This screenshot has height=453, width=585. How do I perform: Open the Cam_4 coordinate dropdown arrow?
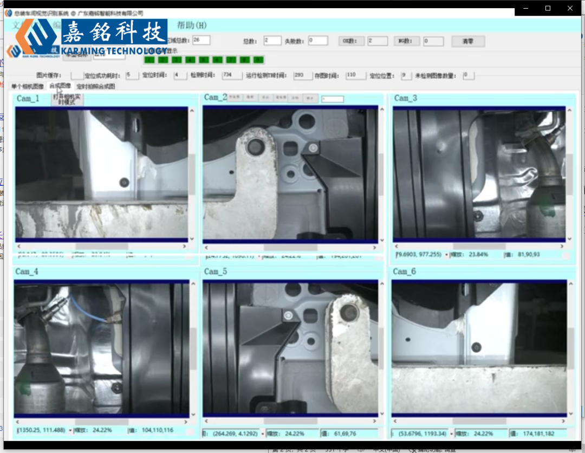pos(70,431)
